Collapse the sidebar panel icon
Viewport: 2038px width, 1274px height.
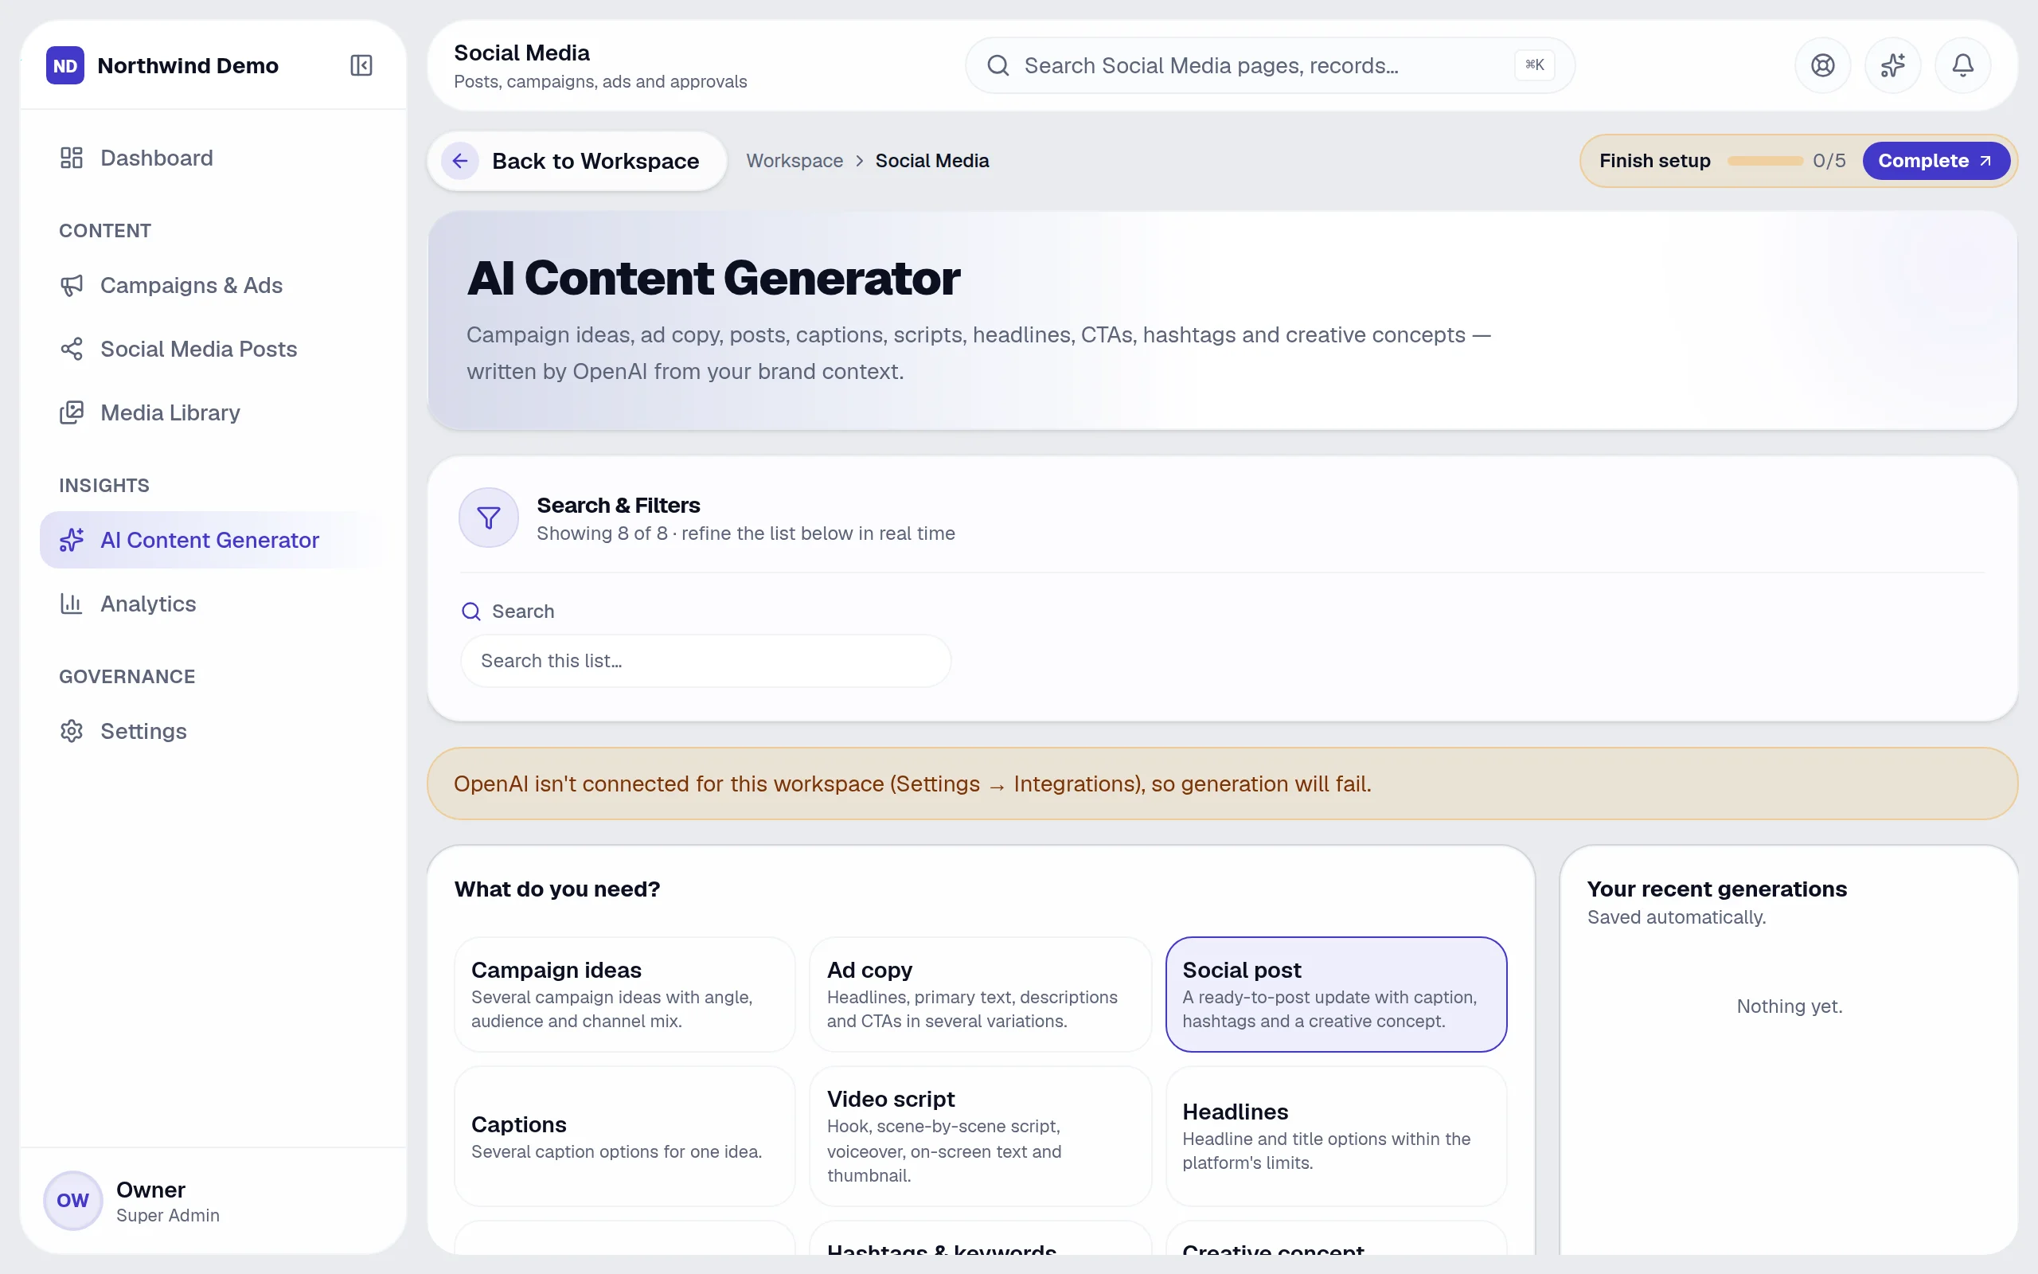click(x=361, y=64)
